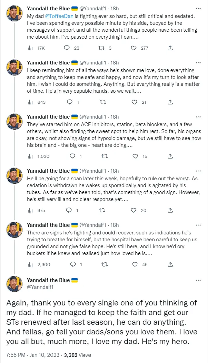Open more options menu on the first tweet

point(198,9)
